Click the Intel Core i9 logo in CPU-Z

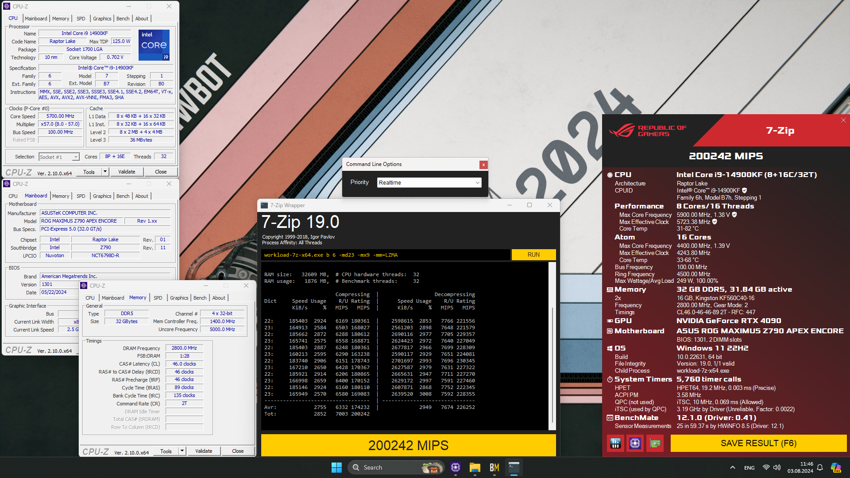154,45
